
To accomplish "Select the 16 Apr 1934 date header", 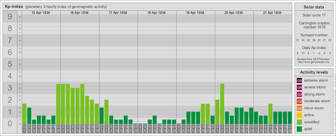I will (x=79, y=13).
